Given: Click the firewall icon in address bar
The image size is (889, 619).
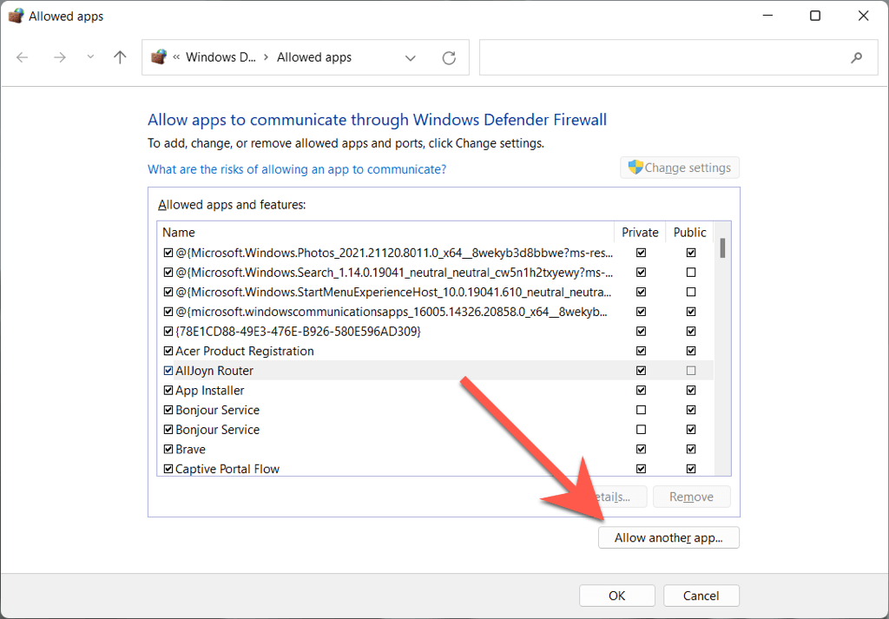Looking at the screenshot, I should point(158,57).
